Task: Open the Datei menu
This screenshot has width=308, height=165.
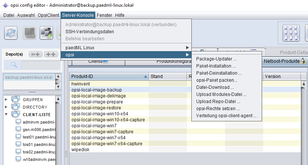Action: pos(9,15)
